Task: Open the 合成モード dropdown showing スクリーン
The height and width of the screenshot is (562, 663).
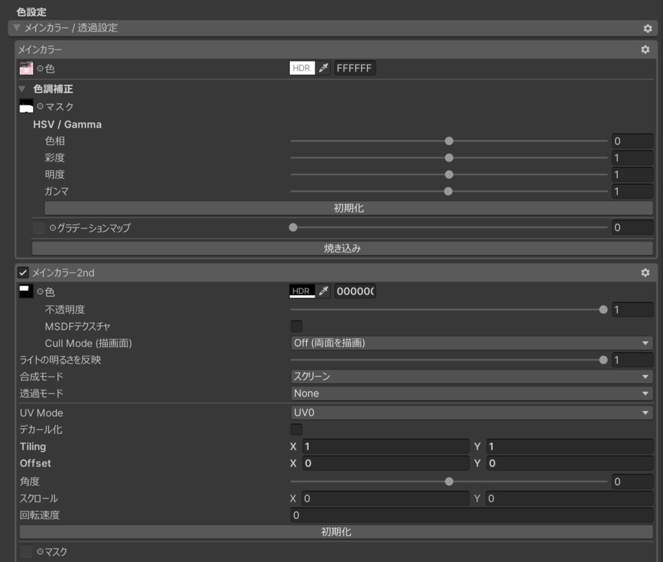Action: point(471,376)
